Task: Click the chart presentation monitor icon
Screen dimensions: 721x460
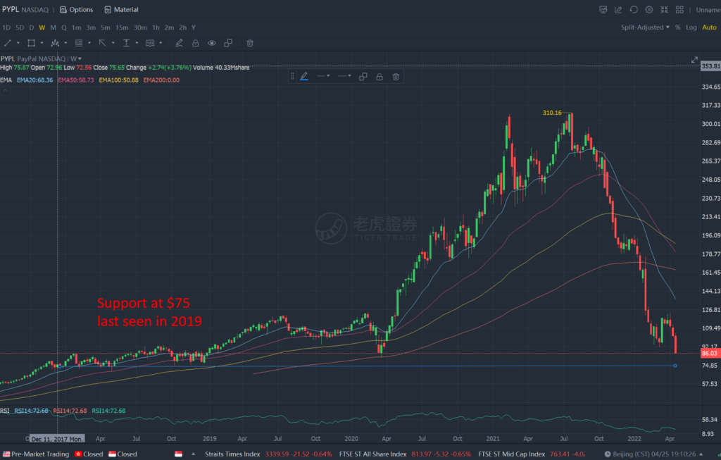Action: [x=603, y=10]
